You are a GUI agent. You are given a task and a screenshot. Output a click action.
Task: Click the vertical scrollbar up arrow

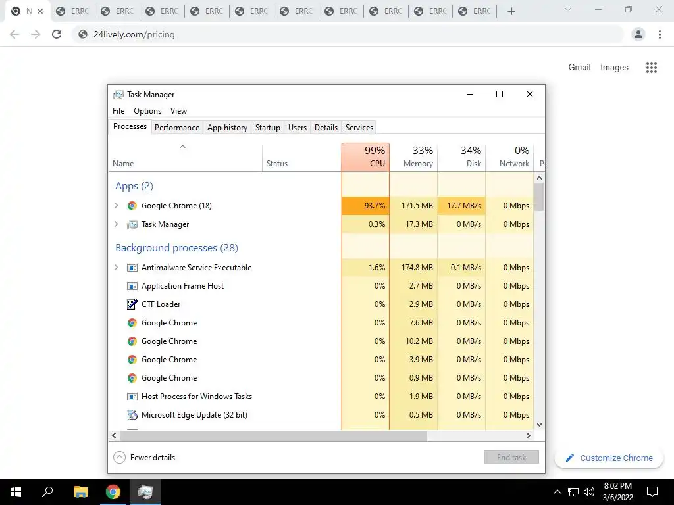tap(540, 178)
